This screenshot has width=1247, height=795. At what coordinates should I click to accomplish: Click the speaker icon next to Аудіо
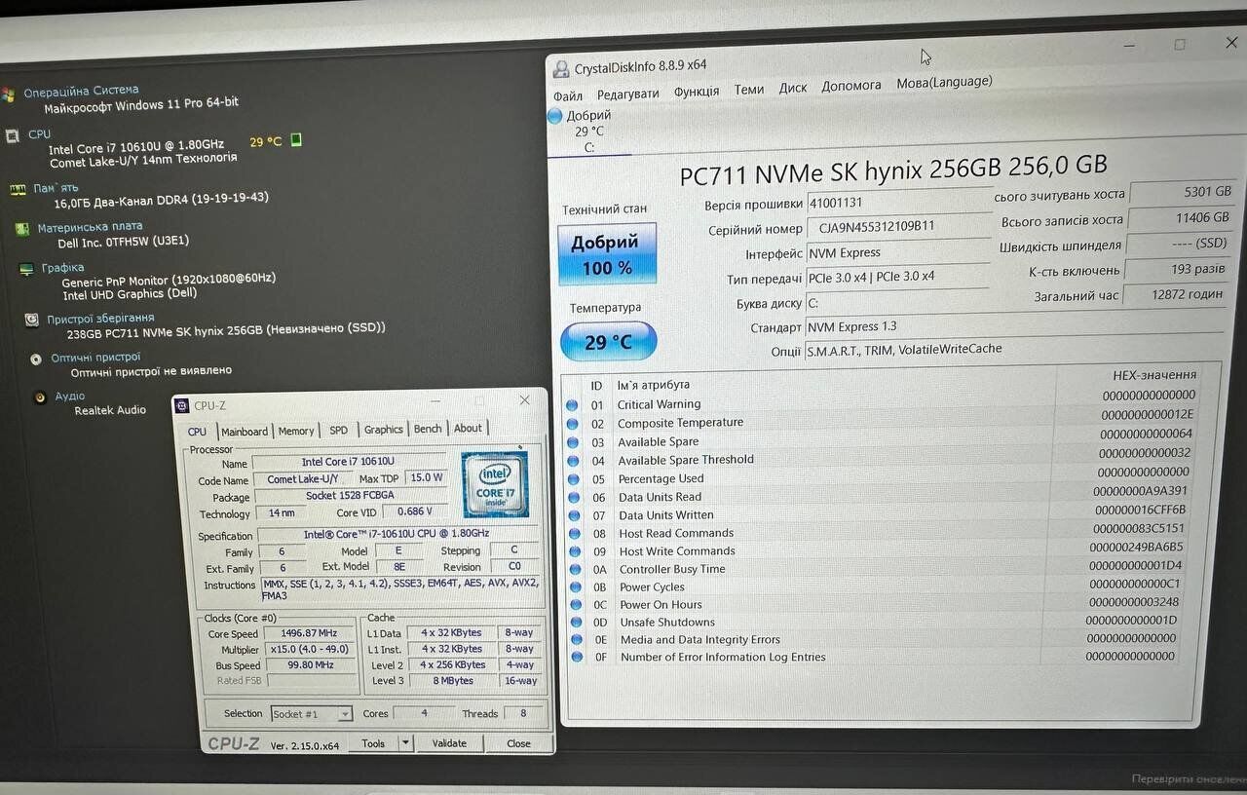tap(40, 397)
